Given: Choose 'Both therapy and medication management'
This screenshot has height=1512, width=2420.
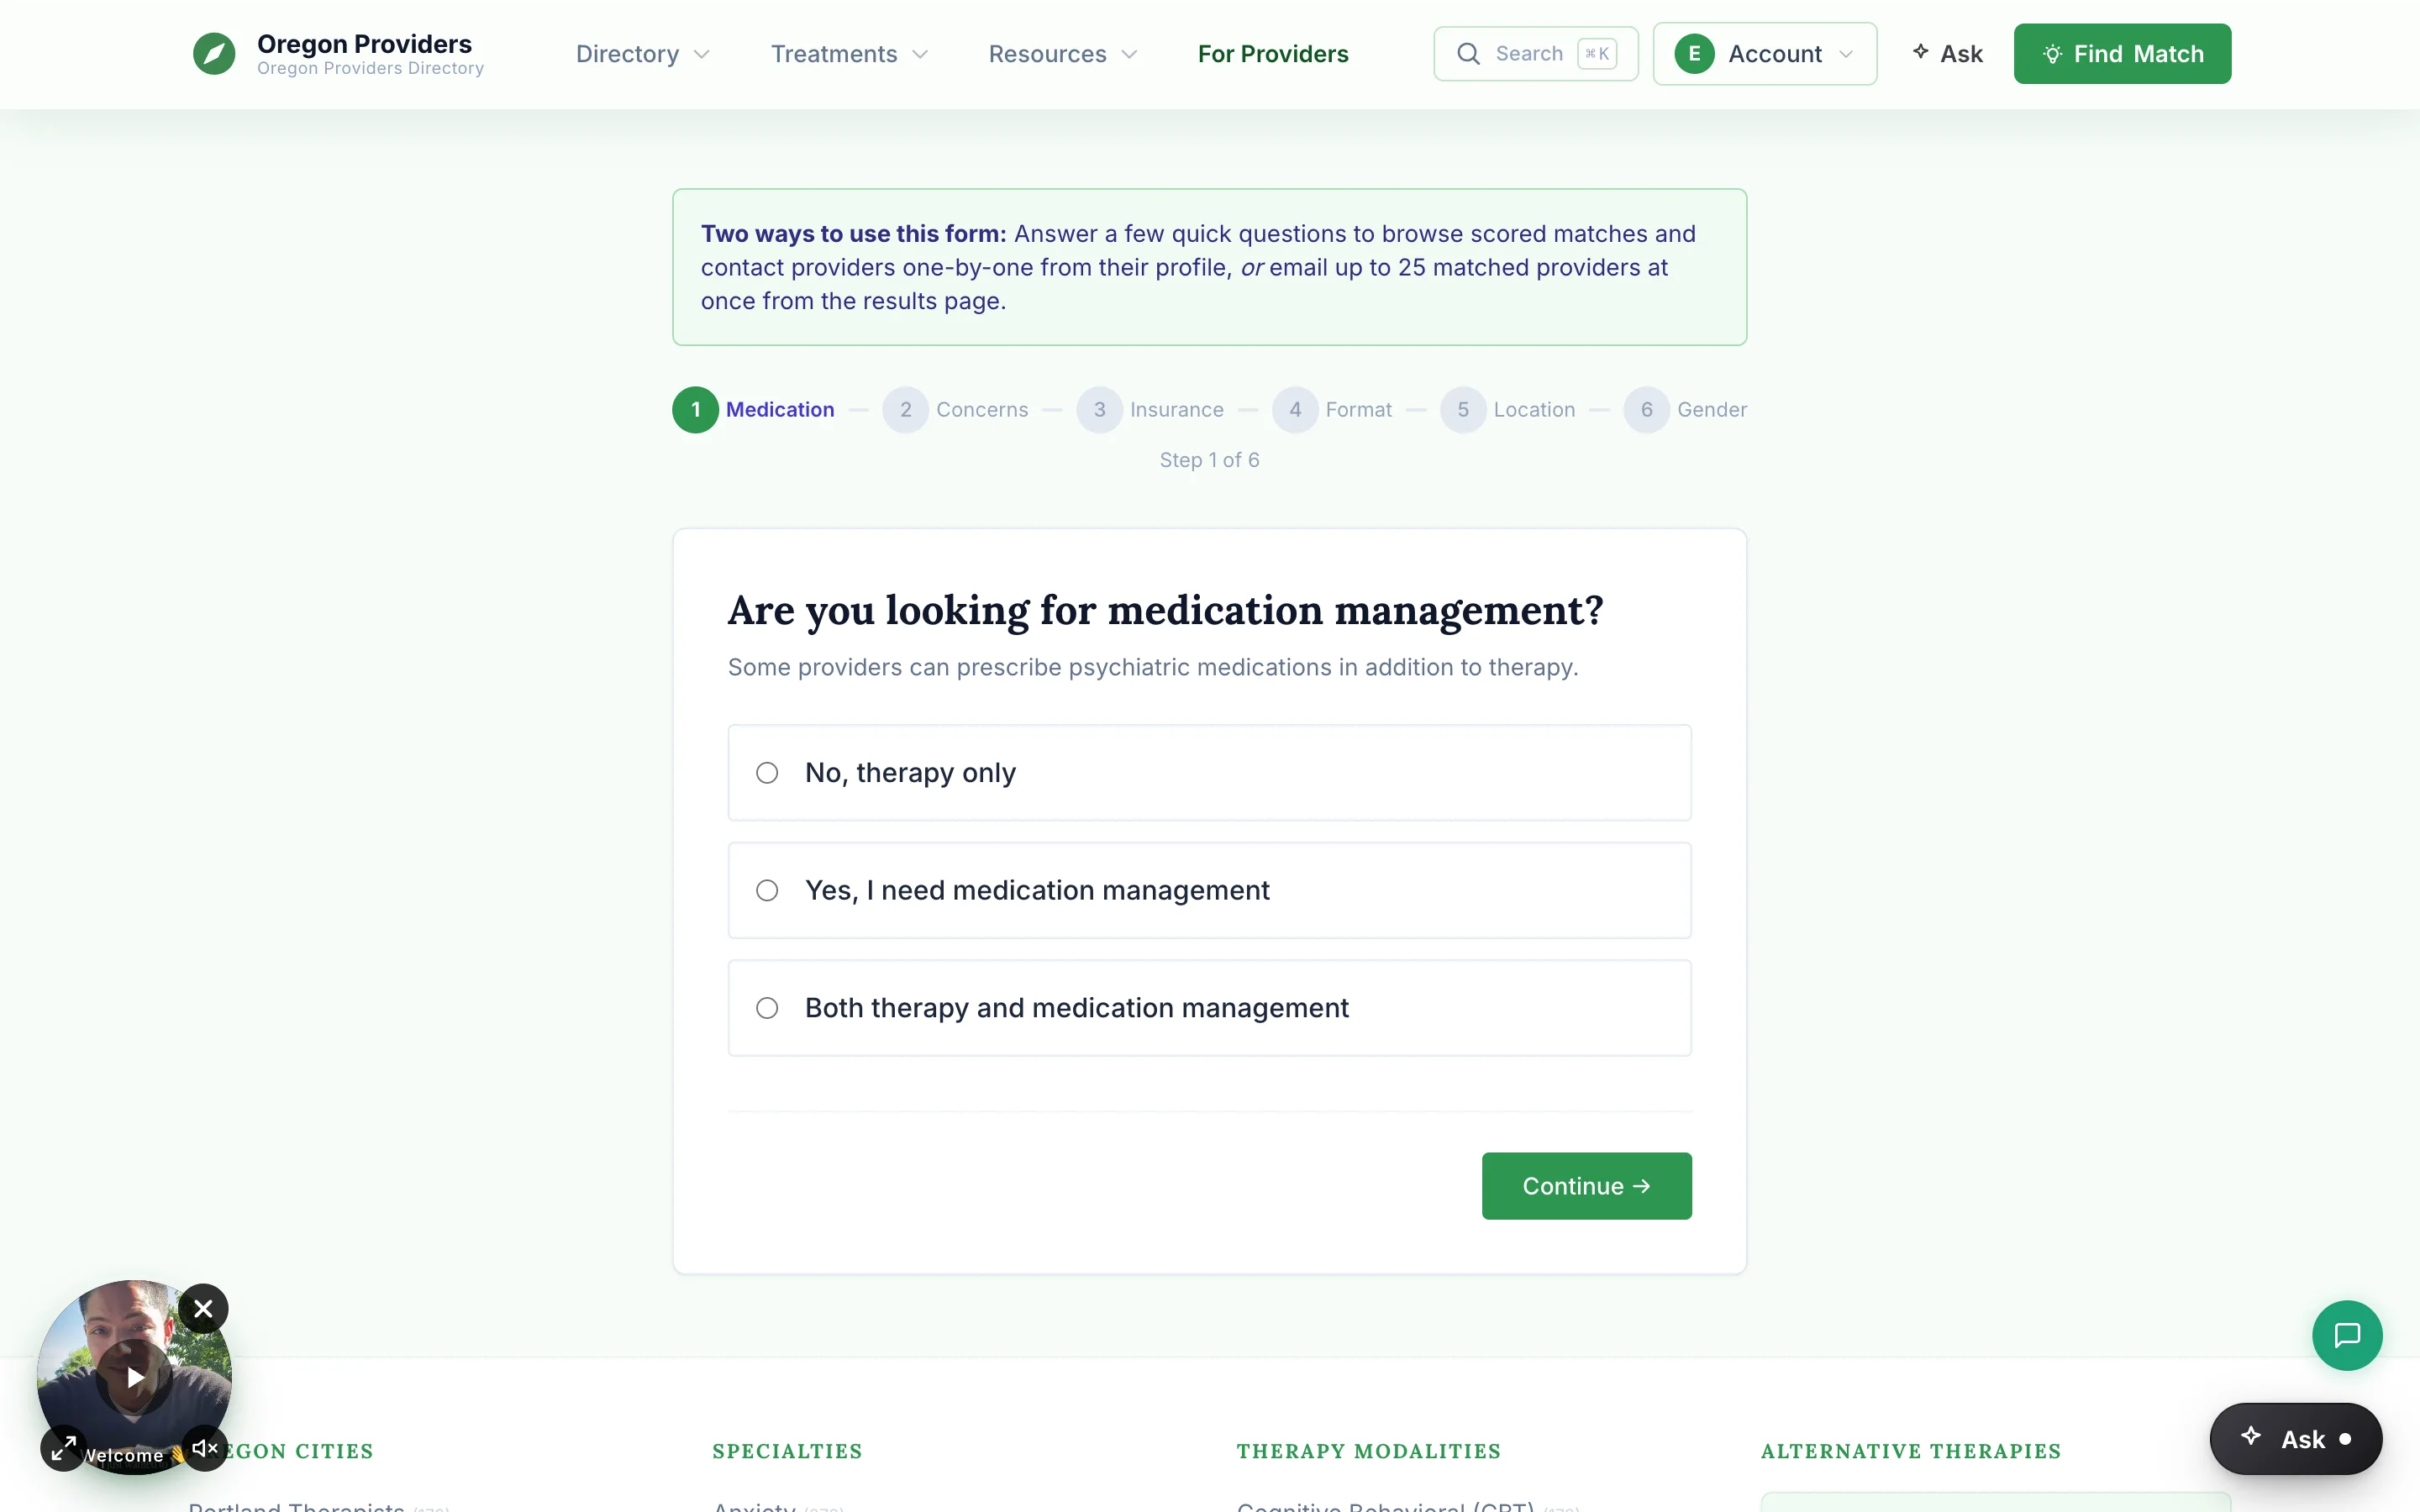Looking at the screenshot, I should coord(1209,1008).
